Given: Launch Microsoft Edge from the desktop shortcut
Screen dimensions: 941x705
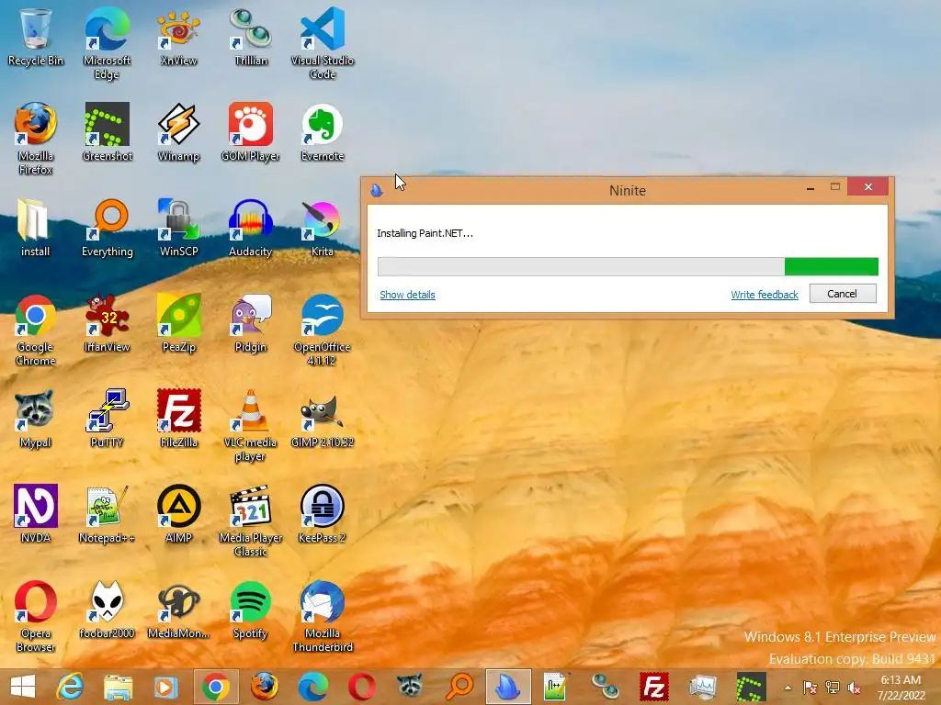Looking at the screenshot, I should [107, 43].
